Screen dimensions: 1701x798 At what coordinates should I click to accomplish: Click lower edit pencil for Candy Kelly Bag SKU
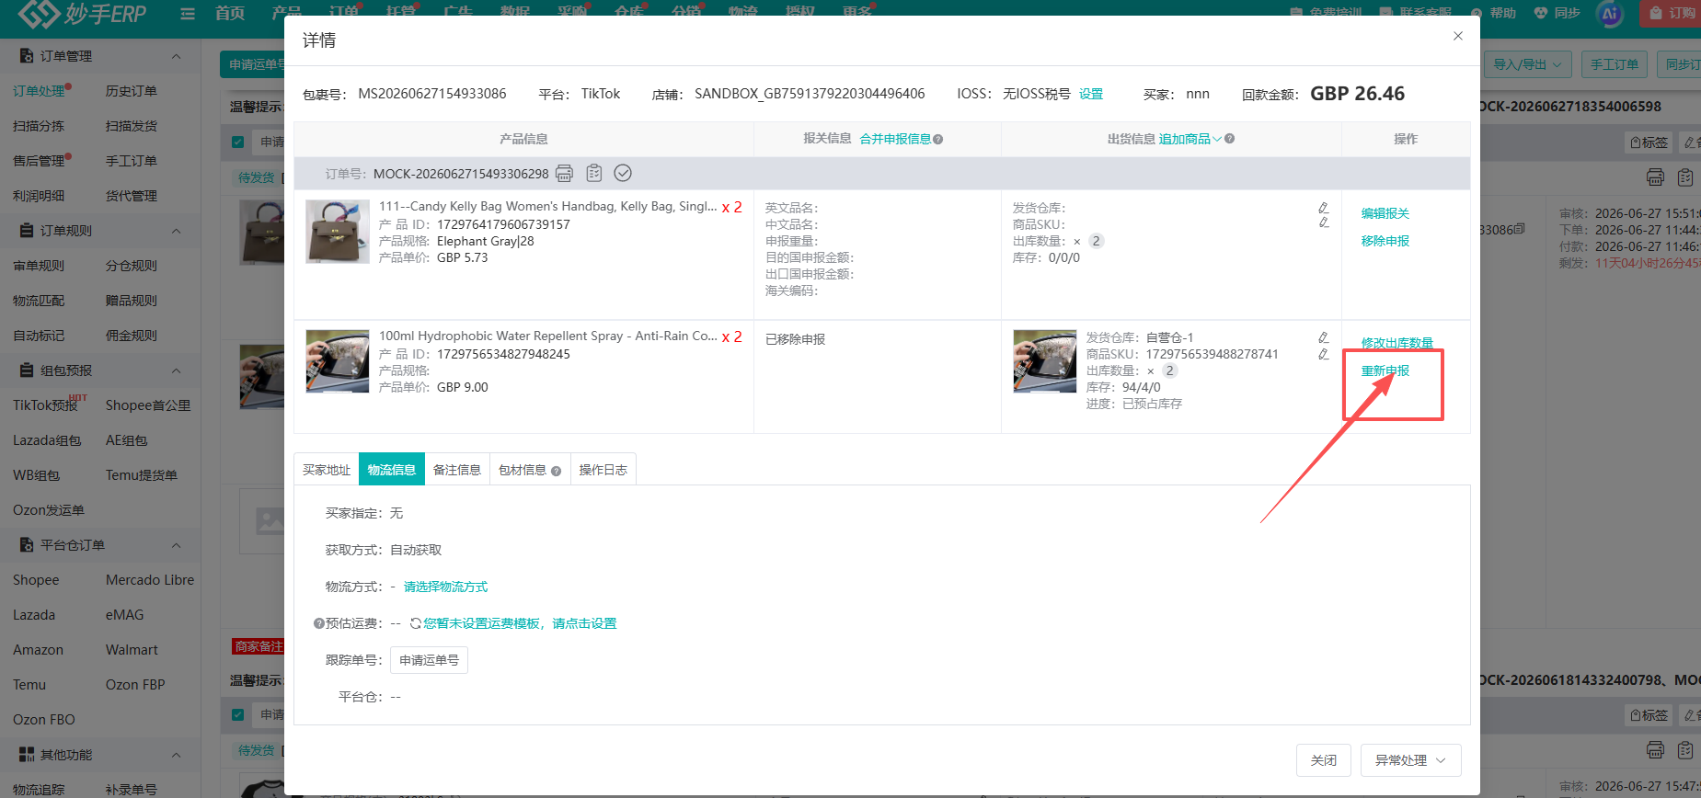click(x=1323, y=222)
